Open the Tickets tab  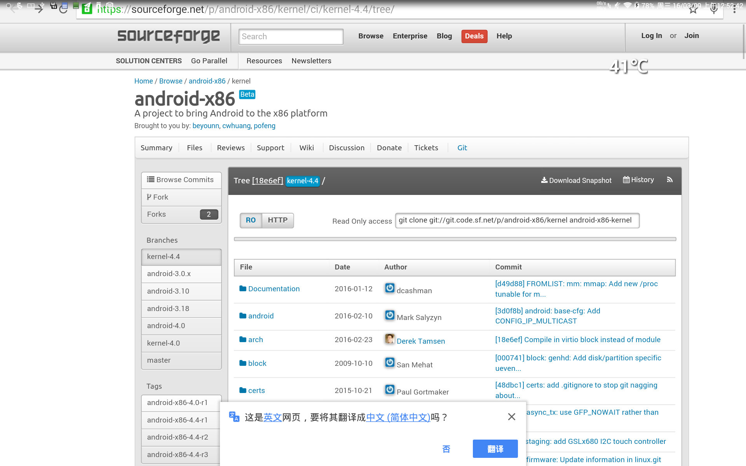point(426,148)
